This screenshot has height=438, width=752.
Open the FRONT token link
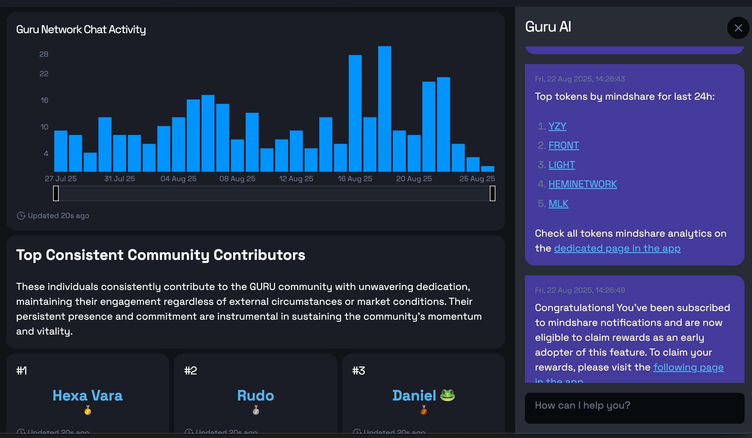[563, 145]
